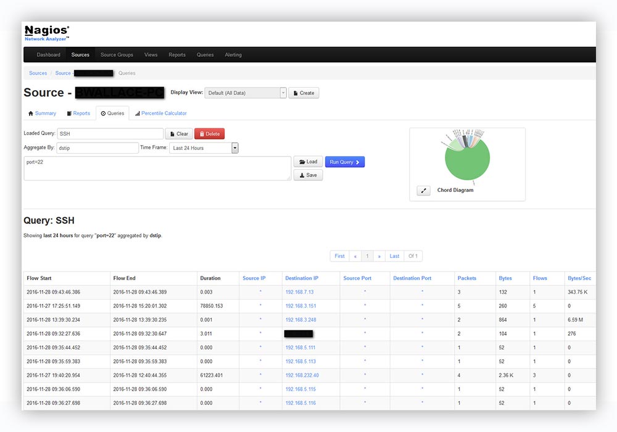The width and height of the screenshot is (617, 432).
Task: Open Queries in the top navigation bar
Action: coord(205,55)
